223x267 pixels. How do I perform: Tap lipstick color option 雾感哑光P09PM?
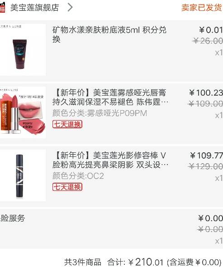click(100, 113)
